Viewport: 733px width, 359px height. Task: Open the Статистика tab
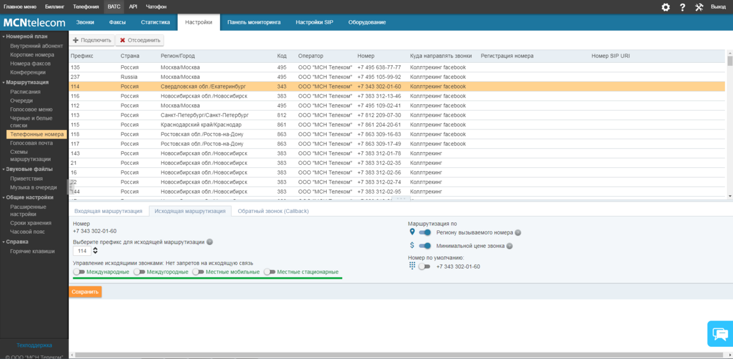pyautogui.click(x=155, y=22)
